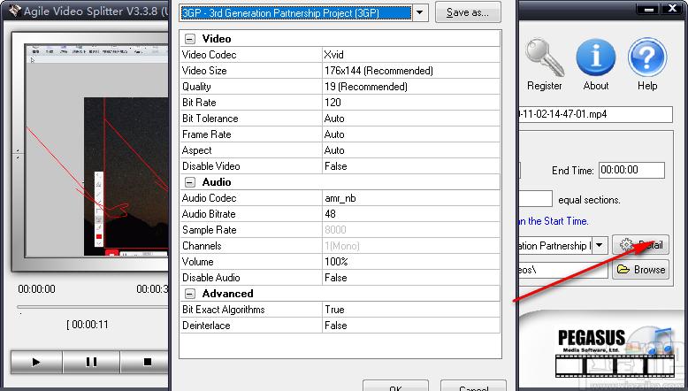688x391 pixels.
Task: Pause the video playback
Action: pos(91,362)
